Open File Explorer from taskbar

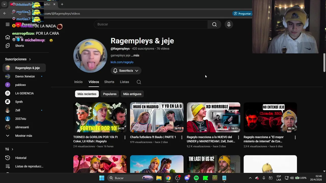pyautogui.click(x=159, y=178)
